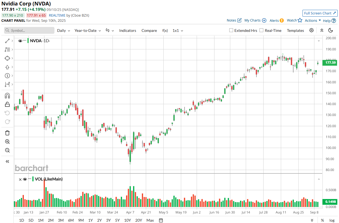Enable the Real-Time checkbox

[261, 30]
